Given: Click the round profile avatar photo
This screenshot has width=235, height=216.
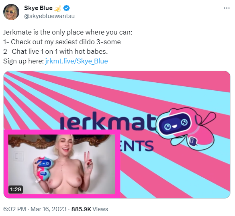Looking at the screenshot, I should tap(11, 12).
